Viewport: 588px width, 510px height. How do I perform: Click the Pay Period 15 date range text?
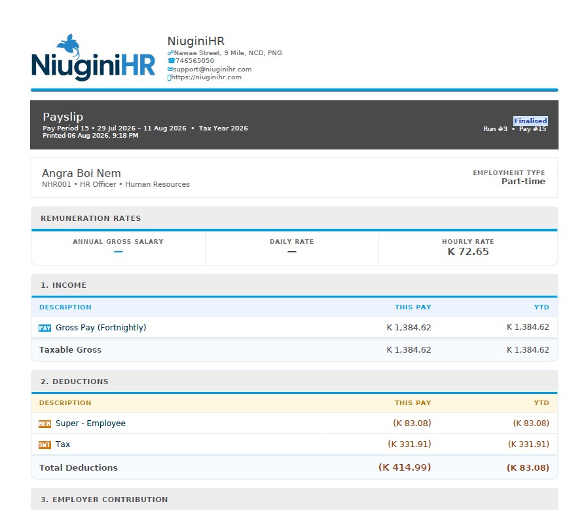point(115,128)
